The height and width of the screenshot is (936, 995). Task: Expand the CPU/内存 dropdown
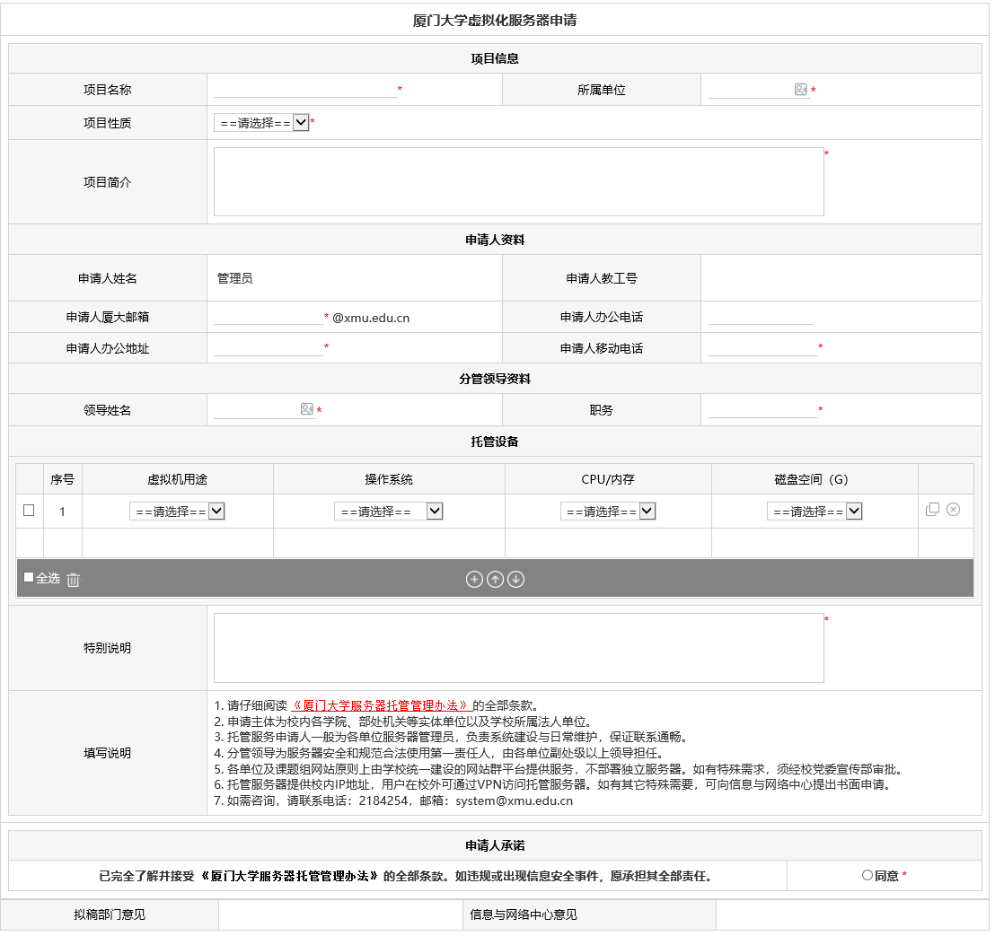(607, 512)
